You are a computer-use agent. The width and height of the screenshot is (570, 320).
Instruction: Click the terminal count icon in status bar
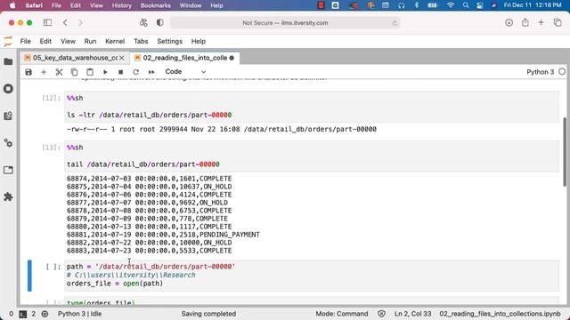[23, 314]
